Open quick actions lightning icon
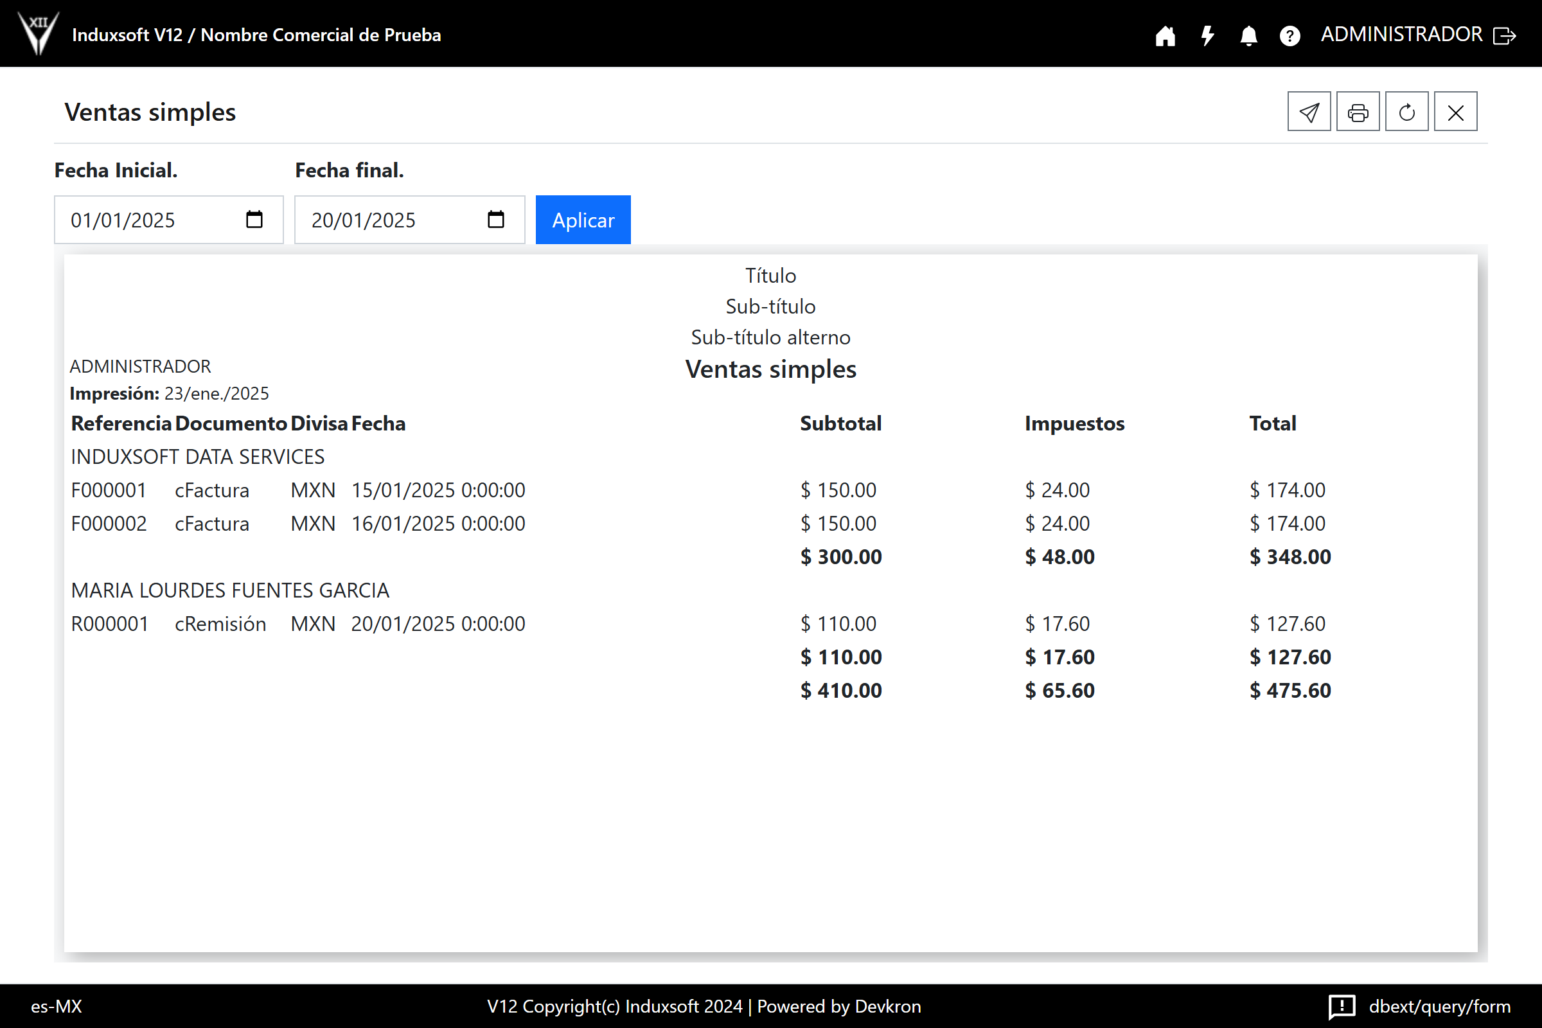The image size is (1542, 1028). (1207, 35)
